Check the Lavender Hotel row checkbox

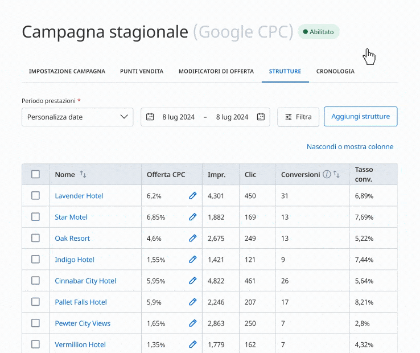[x=36, y=196]
